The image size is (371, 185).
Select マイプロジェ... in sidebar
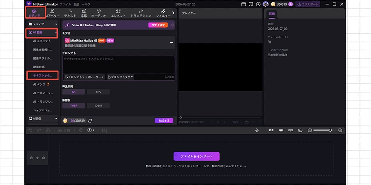pos(43,110)
